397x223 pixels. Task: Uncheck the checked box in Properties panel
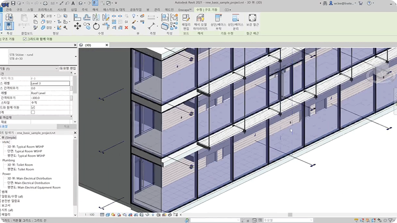(33, 107)
